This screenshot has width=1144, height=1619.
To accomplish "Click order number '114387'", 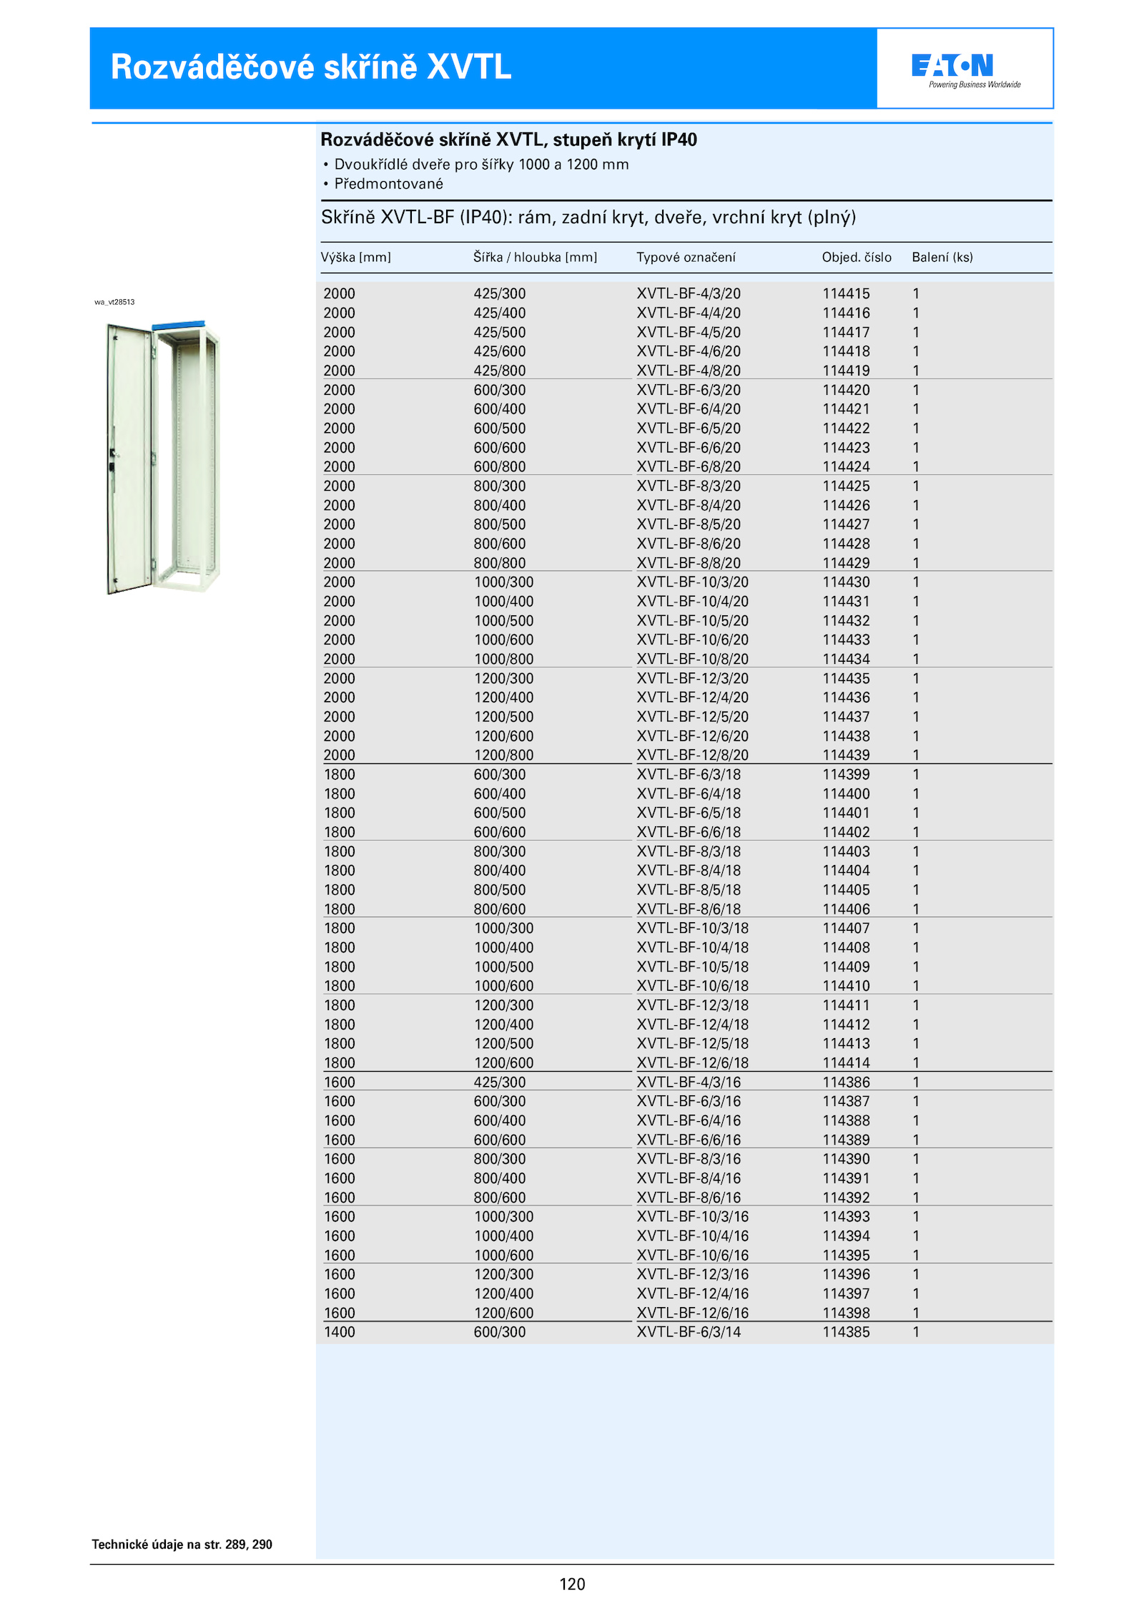I will 846,1102.
